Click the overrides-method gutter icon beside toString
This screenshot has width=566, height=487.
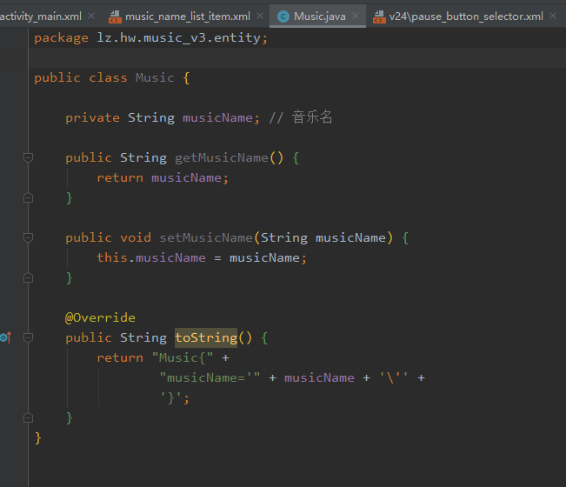(x=6, y=337)
